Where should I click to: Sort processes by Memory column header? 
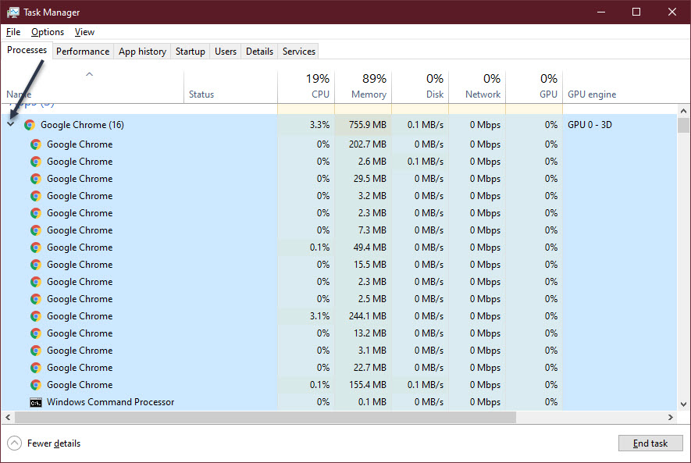coord(363,87)
